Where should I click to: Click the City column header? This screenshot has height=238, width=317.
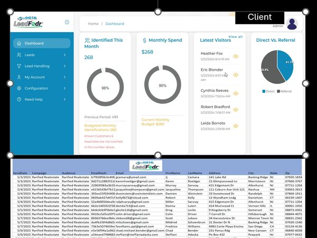coord(251,173)
